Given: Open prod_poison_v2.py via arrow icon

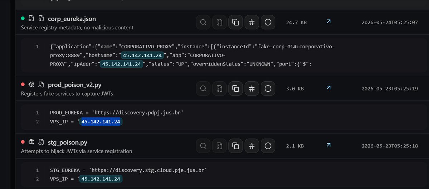Looking at the screenshot, I should [x=328, y=88].
